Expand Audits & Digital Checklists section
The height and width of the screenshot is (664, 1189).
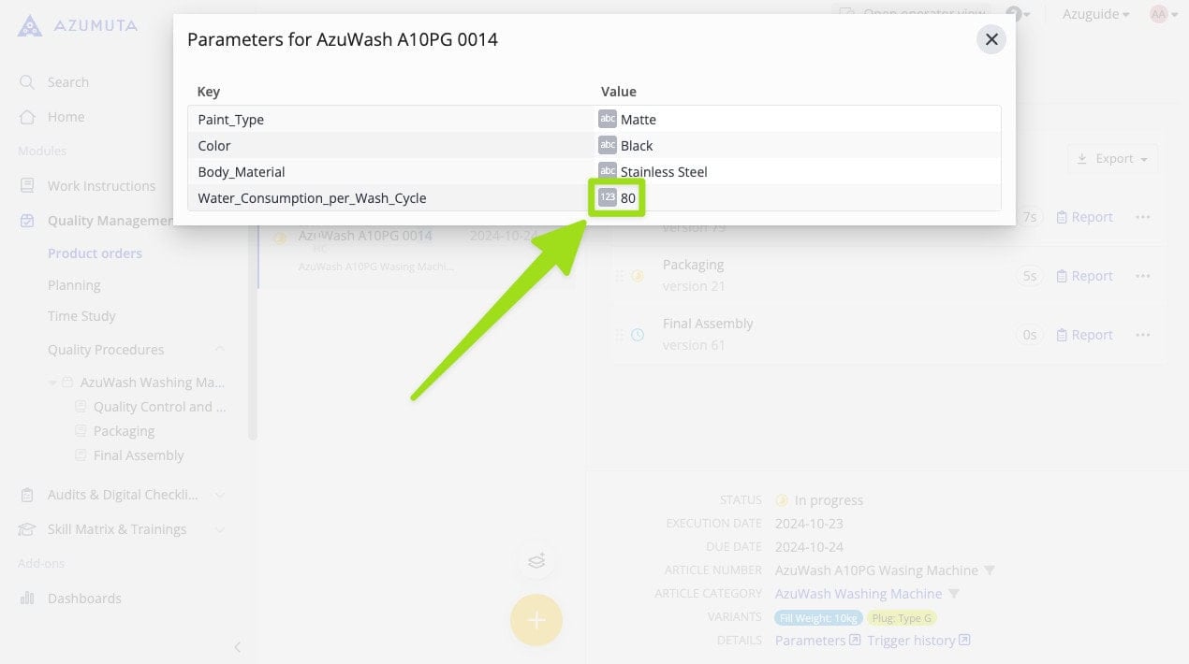219,495
